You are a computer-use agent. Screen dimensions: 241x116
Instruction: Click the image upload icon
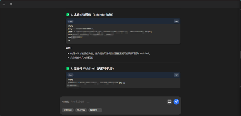tap(169, 102)
